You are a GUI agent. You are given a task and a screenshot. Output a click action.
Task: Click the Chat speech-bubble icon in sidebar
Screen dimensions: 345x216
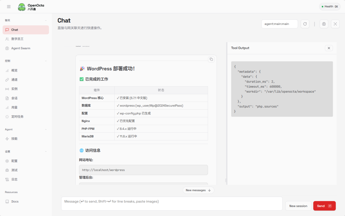tap(7, 30)
